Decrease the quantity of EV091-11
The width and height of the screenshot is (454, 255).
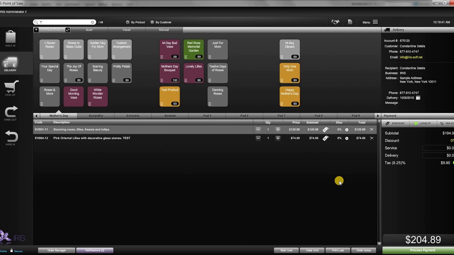coord(258,130)
